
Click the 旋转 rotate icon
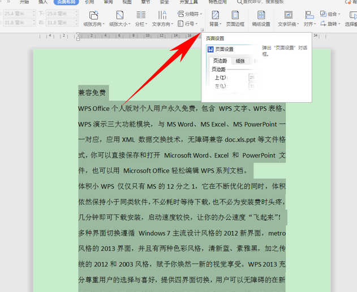(x=323, y=23)
